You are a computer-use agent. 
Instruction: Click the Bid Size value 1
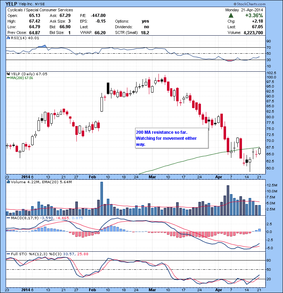[69, 32]
